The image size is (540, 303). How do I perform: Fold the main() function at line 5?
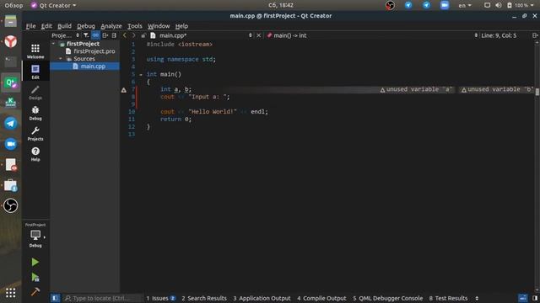click(x=141, y=75)
